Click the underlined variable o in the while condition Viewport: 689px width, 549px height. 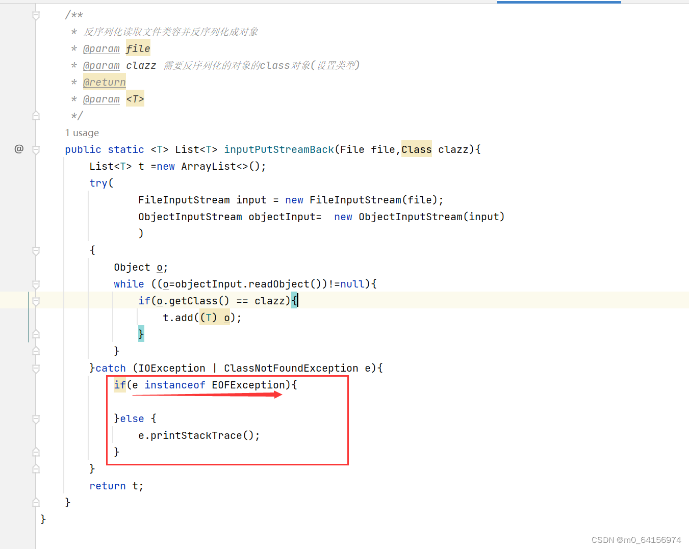tap(165, 284)
